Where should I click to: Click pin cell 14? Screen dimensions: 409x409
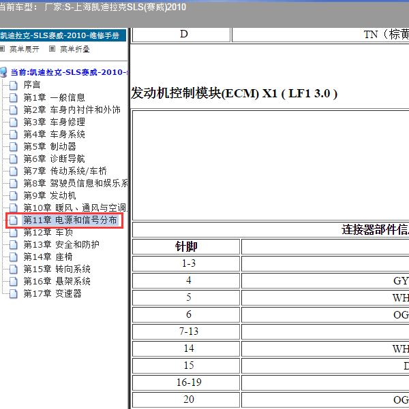[186, 348]
